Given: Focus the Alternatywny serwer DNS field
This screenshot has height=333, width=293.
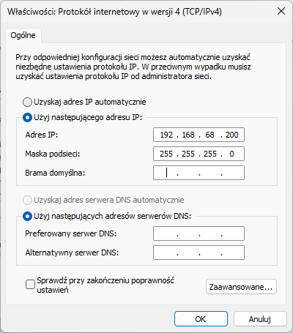Looking at the screenshot, I should pos(199,252).
